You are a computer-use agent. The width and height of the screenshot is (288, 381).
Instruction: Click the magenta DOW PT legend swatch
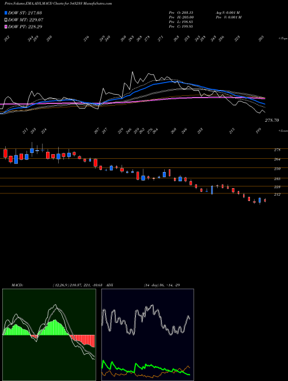point(6,27)
